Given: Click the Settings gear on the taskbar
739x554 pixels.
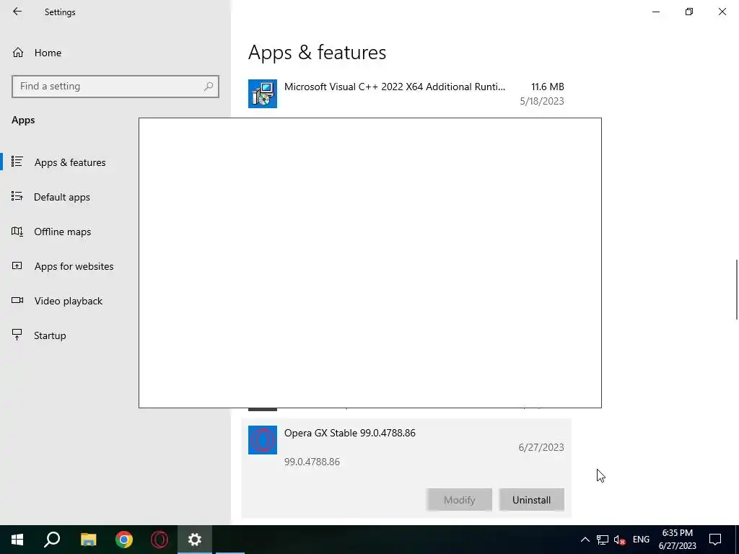Looking at the screenshot, I should (x=195, y=540).
